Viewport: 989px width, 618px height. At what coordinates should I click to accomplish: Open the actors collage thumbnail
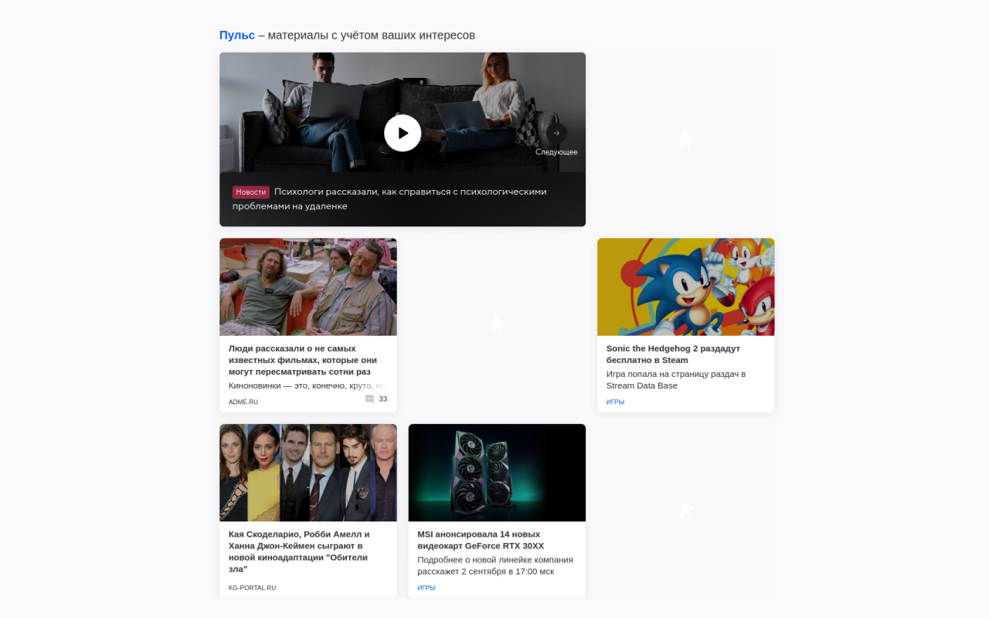[x=308, y=472]
